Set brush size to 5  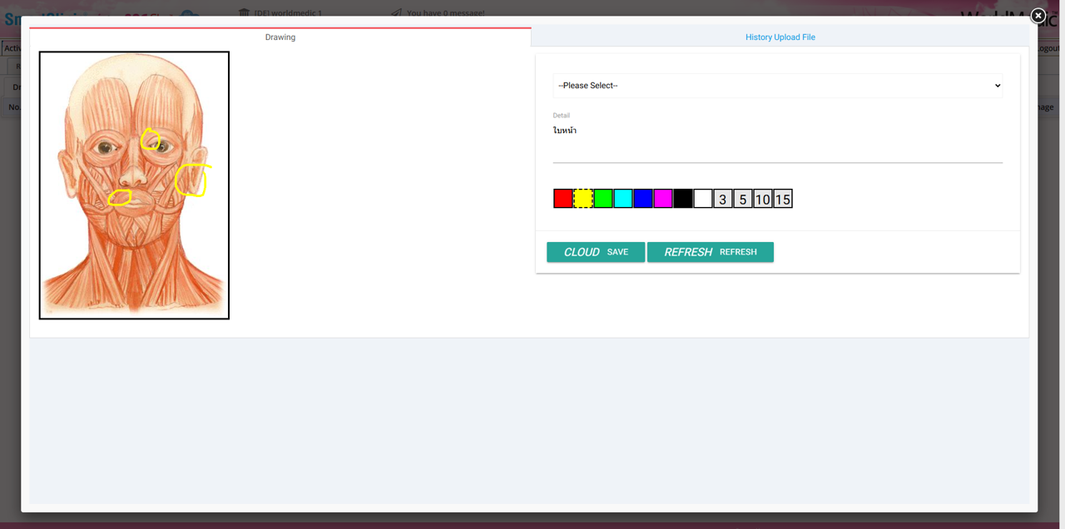(x=743, y=199)
